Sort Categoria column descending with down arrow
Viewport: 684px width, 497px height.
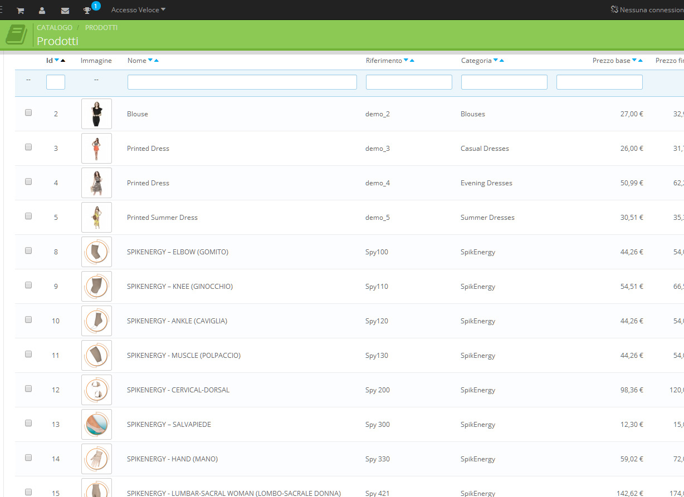point(496,60)
